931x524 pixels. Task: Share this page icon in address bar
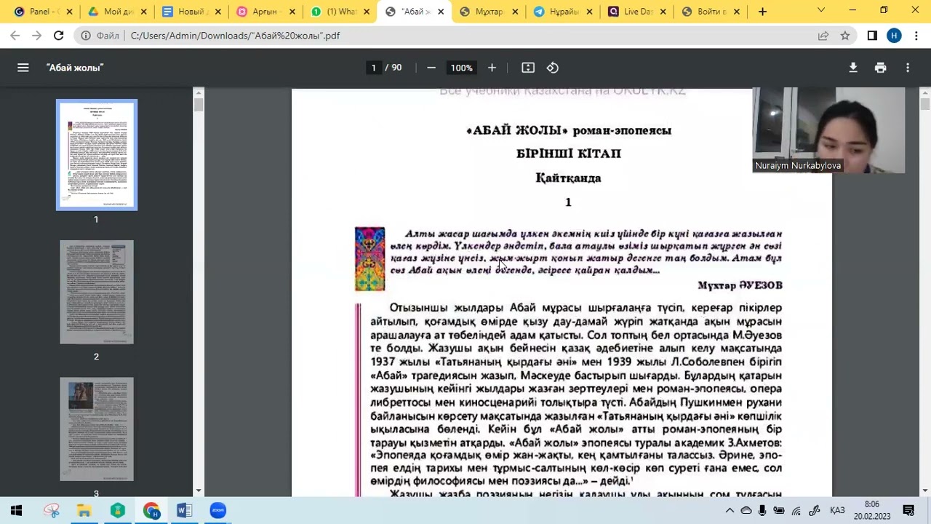tap(823, 35)
